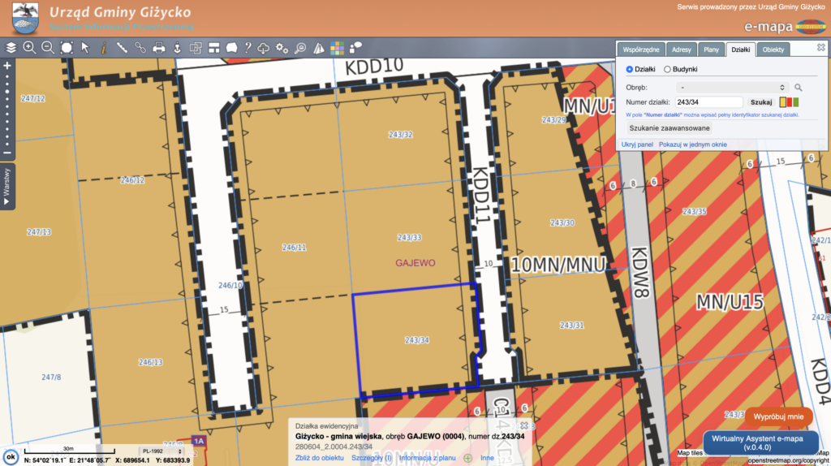Screen dimensions: 831x466
Task: Click parcel label 243/30 on map
Action: pyautogui.click(x=562, y=223)
